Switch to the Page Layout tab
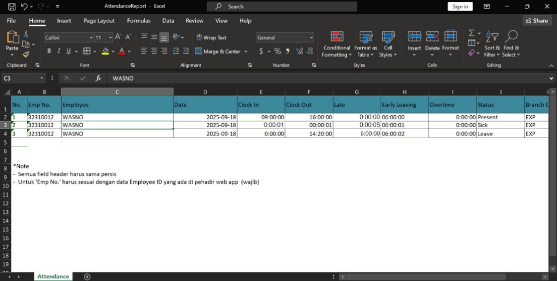 pyautogui.click(x=99, y=21)
